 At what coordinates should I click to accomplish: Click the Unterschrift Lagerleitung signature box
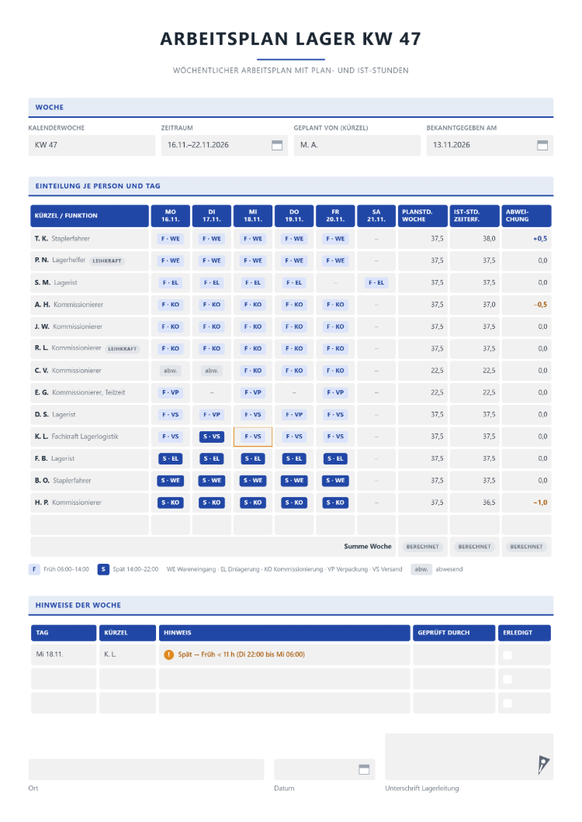point(469,756)
